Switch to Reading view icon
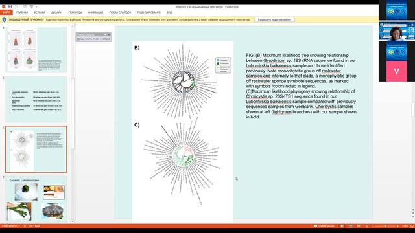This screenshot has height=233, width=415. point(359,226)
